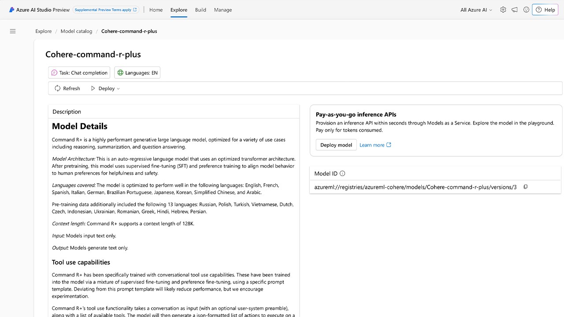Copy the Model ID to clipboard
This screenshot has height=317, width=564.
click(x=525, y=187)
